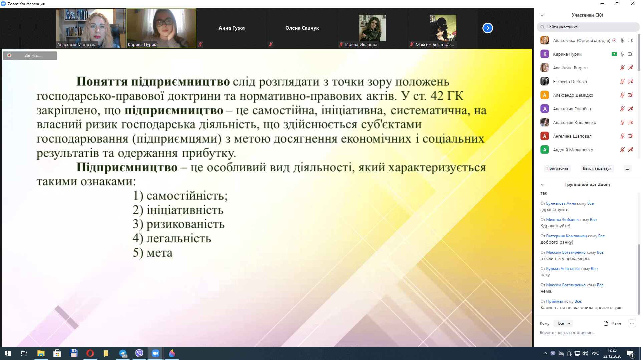Click Выкл. весь звук button
641x360 pixels.
click(x=597, y=168)
